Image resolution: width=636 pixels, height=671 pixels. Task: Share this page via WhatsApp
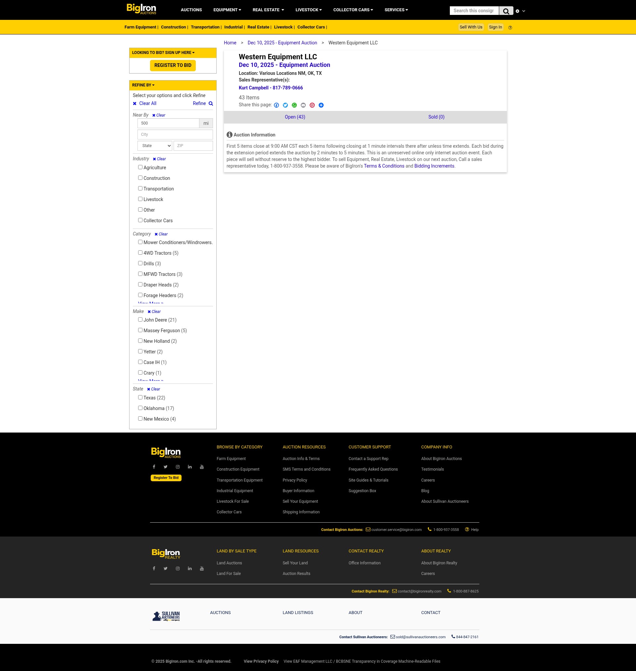point(294,105)
